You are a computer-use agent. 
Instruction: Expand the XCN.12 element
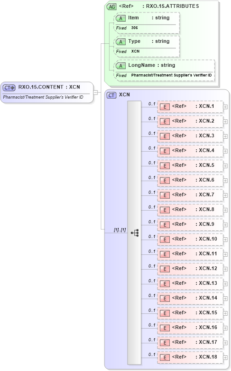tap(225, 269)
